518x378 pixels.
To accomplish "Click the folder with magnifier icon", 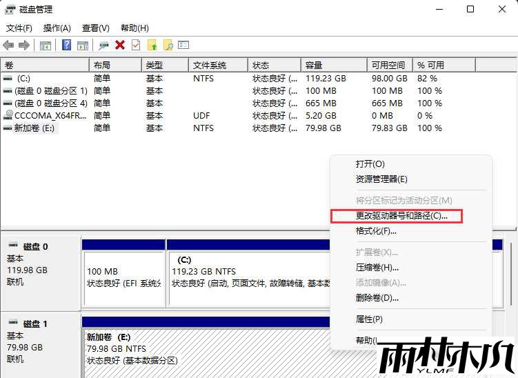I will (x=168, y=45).
